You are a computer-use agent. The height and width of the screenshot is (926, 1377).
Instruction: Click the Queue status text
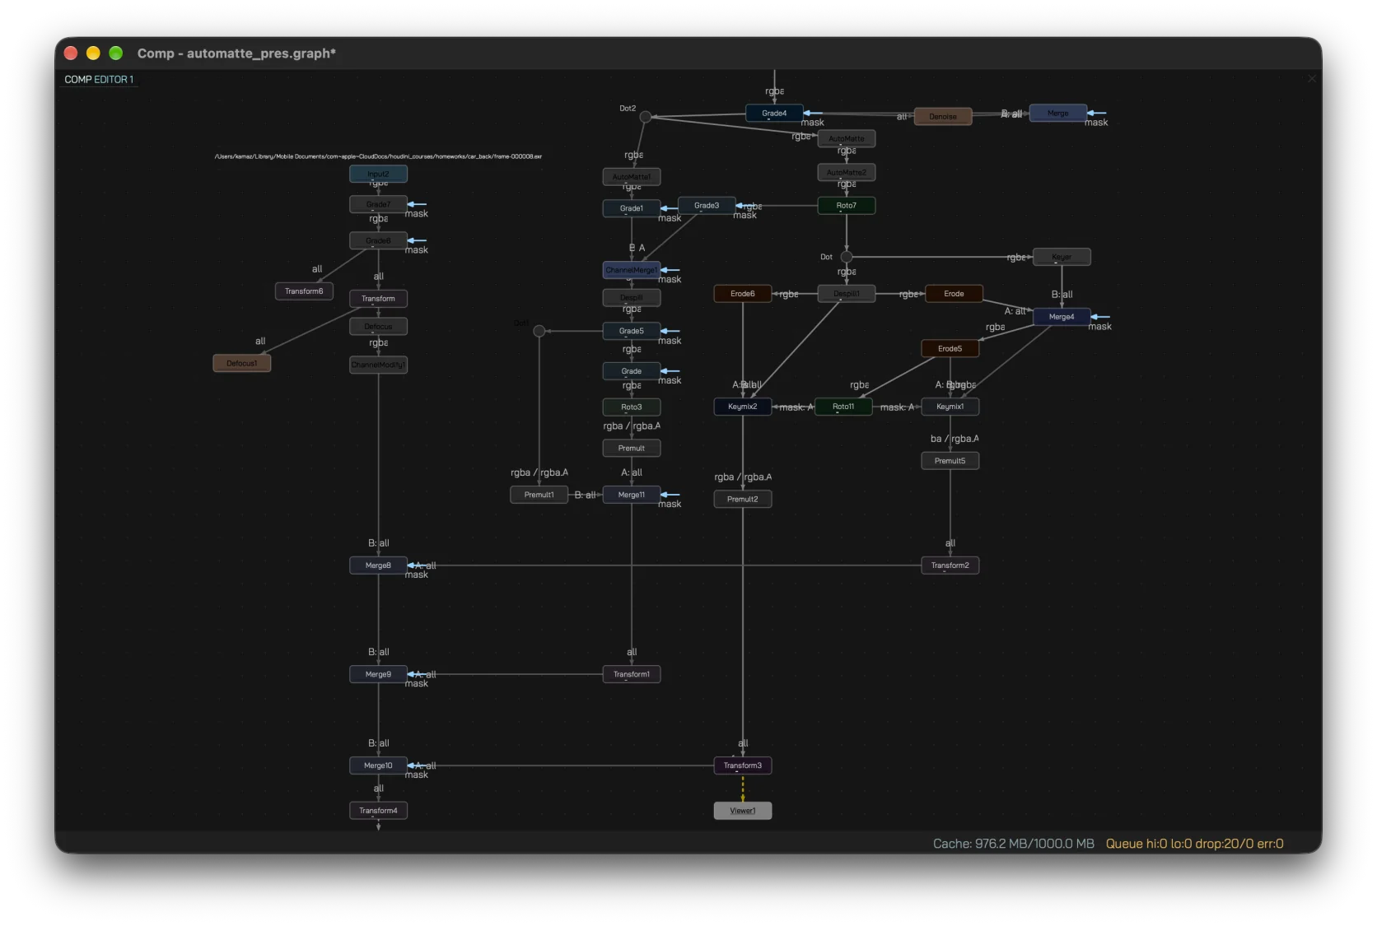[1194, 844]
